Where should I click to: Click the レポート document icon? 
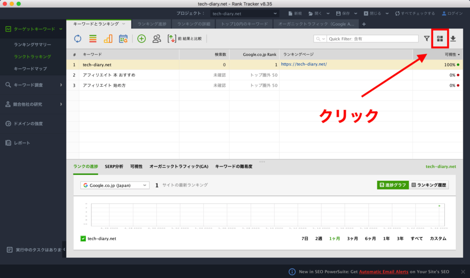[x=8, y=143]
